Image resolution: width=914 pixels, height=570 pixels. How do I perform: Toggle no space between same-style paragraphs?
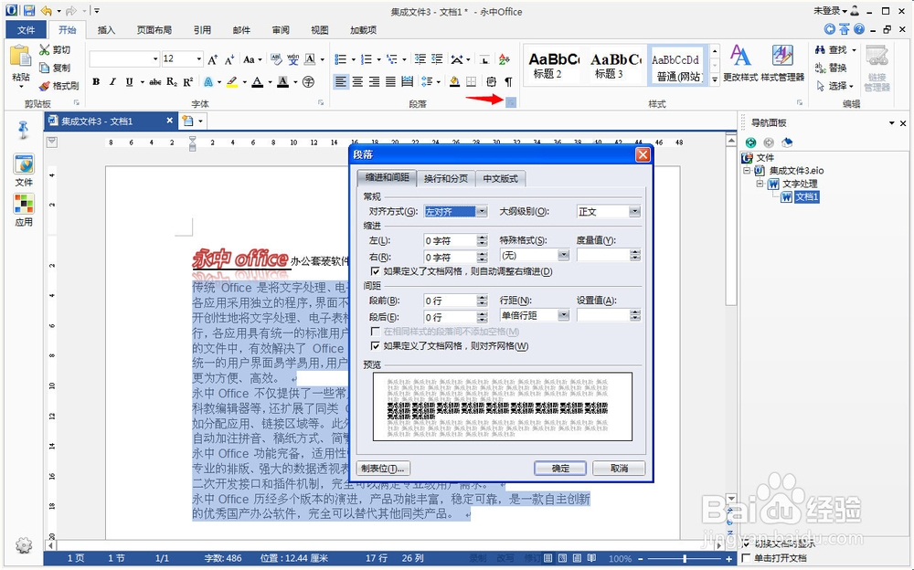point(376,332)
